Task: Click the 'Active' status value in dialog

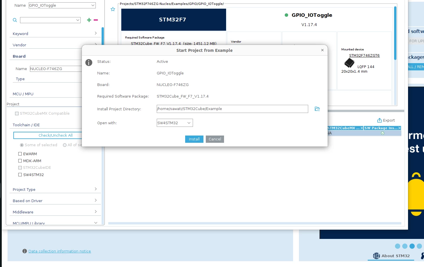Action: [162, 62]
